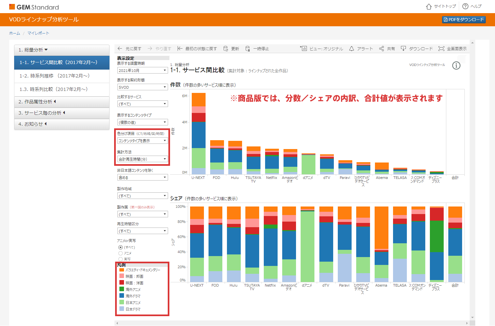Collapse the 1. 総量分析 menu section
The height and width of the screenshot is (326, 495).
62,50
